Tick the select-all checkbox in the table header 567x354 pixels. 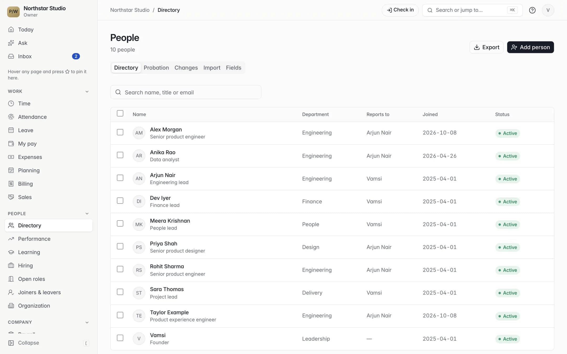(120, 113)
